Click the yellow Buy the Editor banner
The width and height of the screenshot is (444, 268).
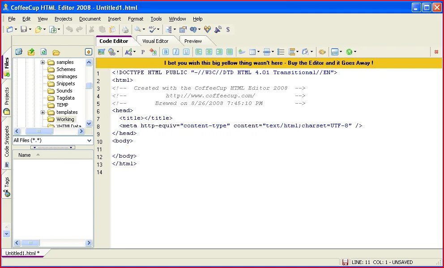point(269,63)
